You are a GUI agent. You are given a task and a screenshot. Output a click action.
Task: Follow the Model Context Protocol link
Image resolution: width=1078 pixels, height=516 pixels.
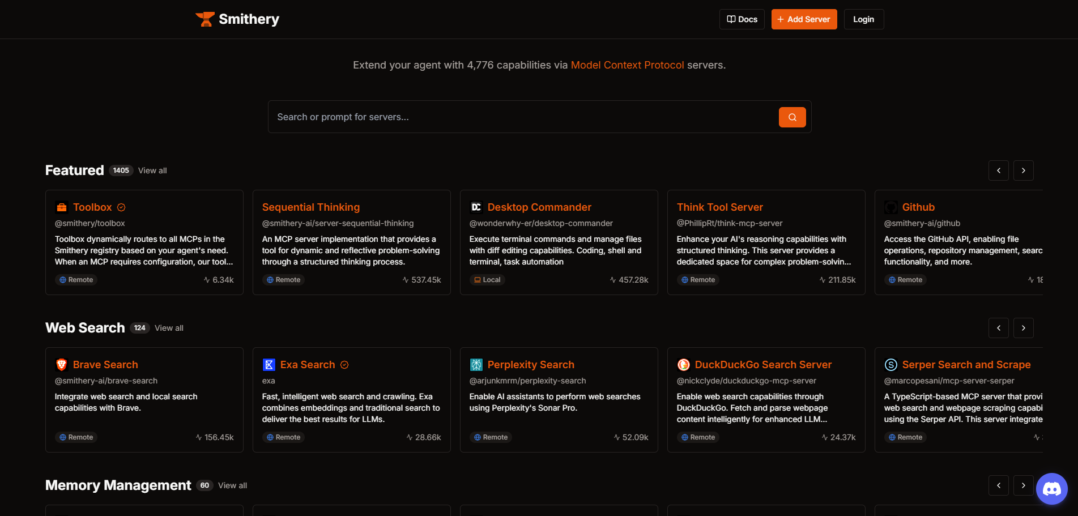(x=627, y=65)
